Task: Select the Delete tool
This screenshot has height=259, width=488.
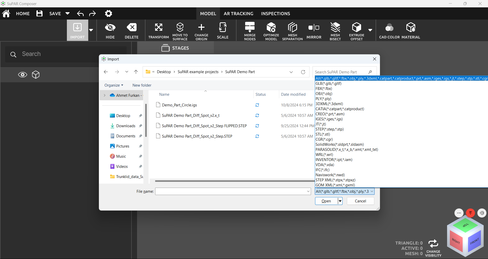Action: point(132,30)
